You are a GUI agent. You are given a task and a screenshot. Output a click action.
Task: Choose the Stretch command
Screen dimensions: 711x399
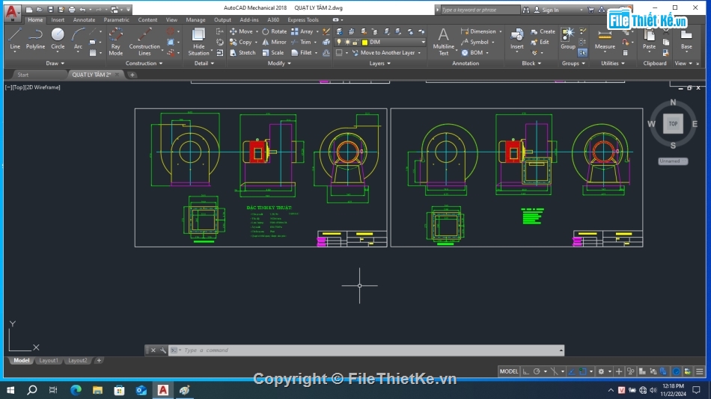tap(242, 52)
